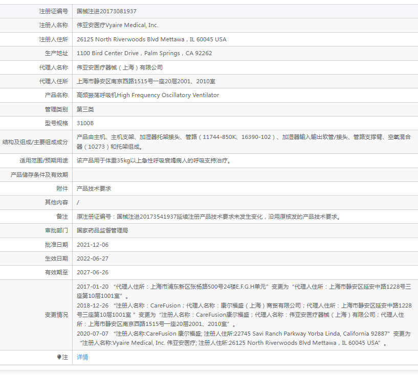The width and height of the screenshot is (418, 377).
Task: Click the 注册证编号 label
Action: pos(54,11)
